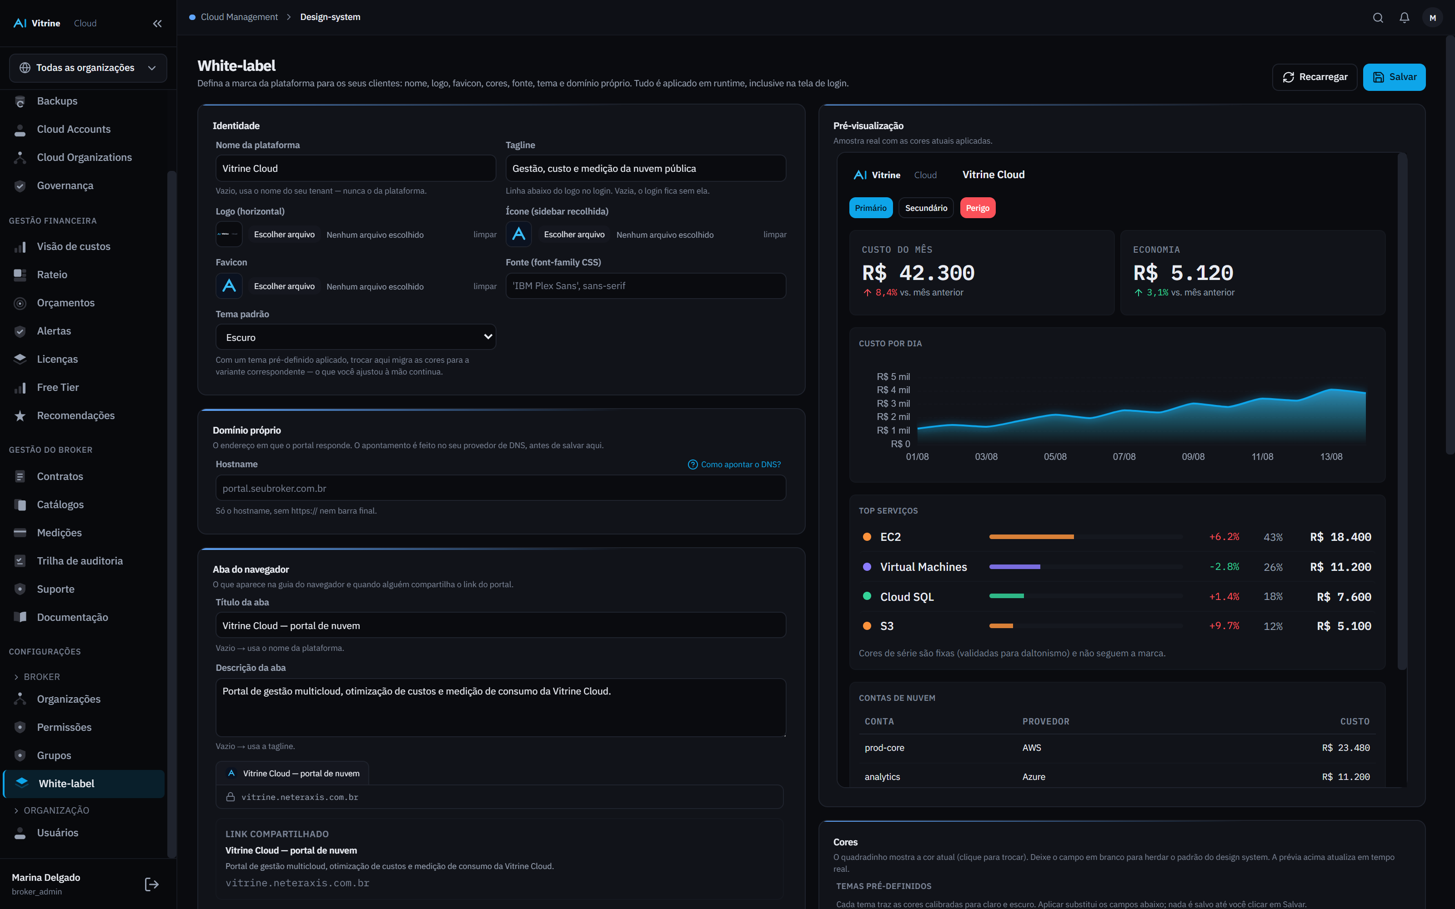Open notifications bell
Screen dimensions: 1455x909
(x=1405, y=17)
